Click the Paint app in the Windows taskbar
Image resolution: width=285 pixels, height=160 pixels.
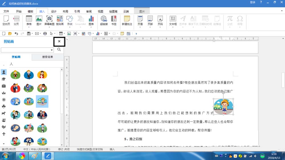pyautogui.click(x=34, y=156)
